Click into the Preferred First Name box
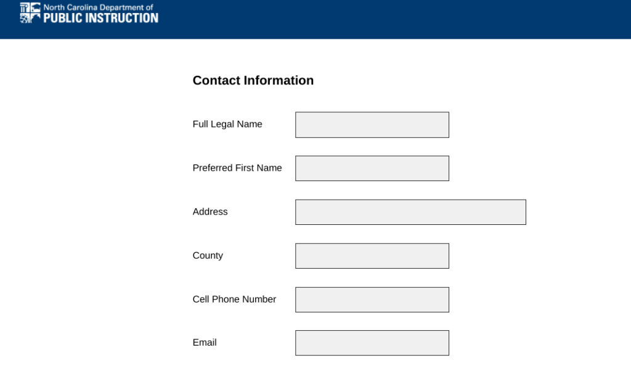The image size is (631, 374). coord(372,168)
